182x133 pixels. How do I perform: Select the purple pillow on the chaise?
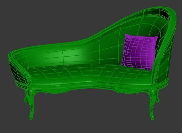click(139, 52)
